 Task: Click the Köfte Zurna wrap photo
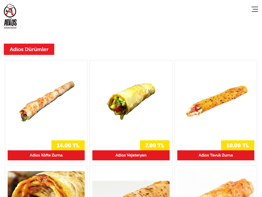[47, 101]
